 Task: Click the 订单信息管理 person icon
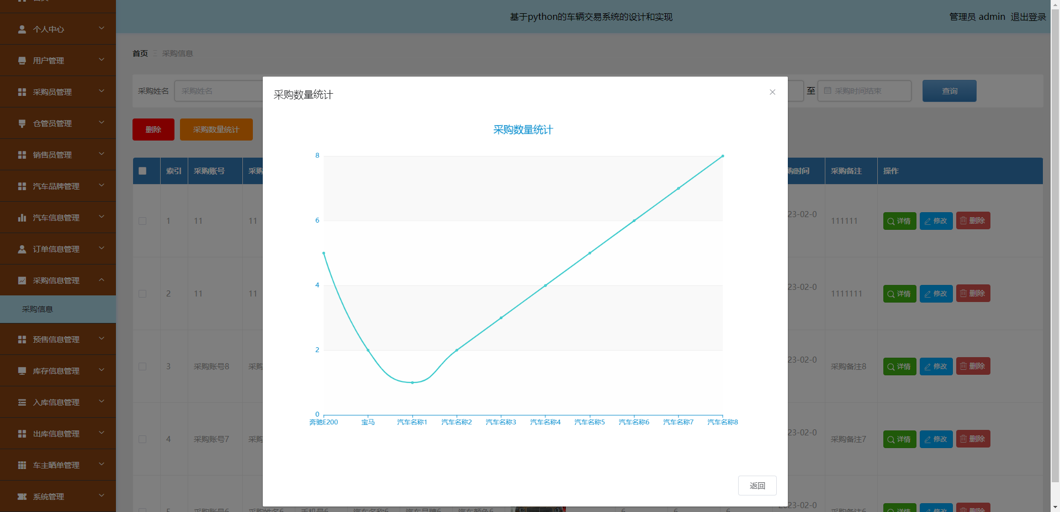point(22,249)
